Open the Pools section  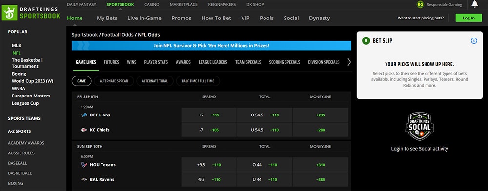click(x=267, y=18)
